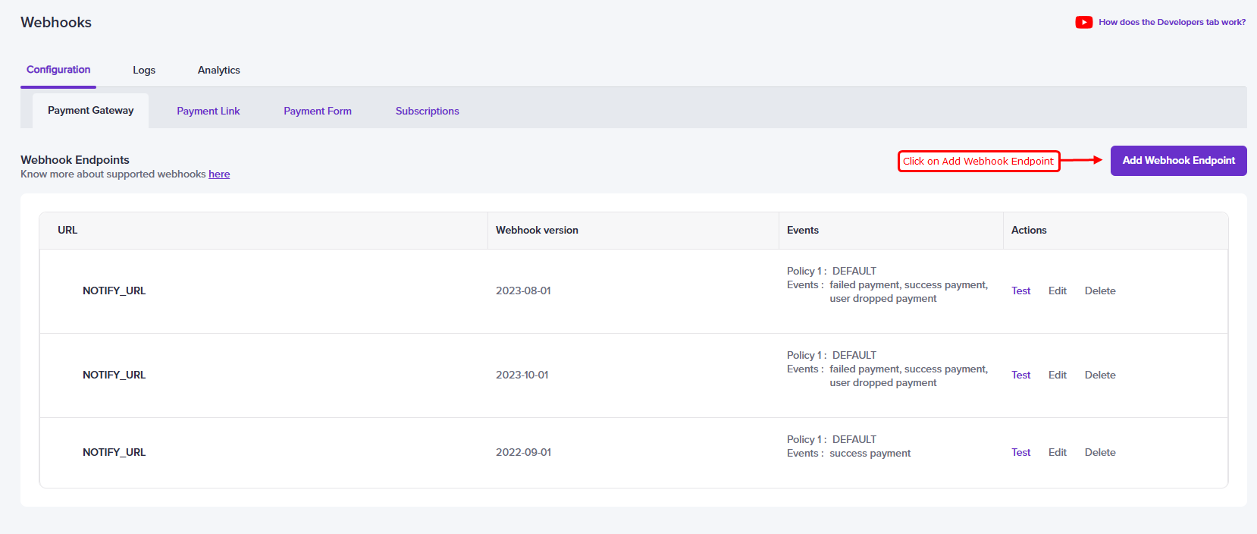
Task: Test the 2023-10-01 webhook endpoint
Action: tap(1021, 375)
